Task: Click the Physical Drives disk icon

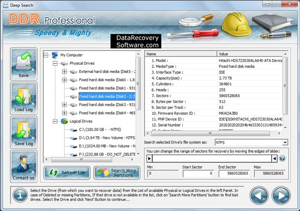Action: pos(64,63)
